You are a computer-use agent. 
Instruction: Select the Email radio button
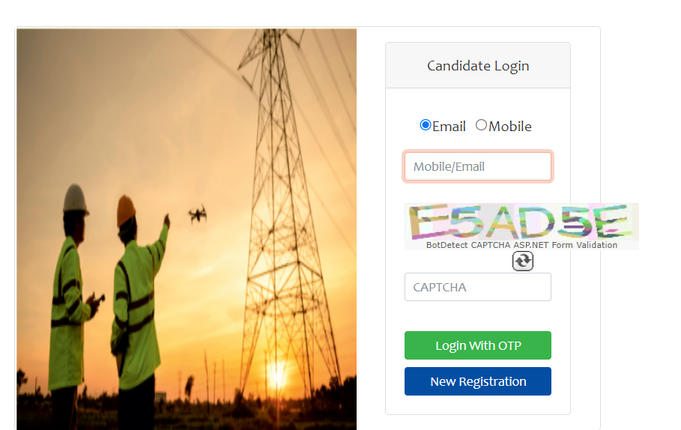pos(426,125)
